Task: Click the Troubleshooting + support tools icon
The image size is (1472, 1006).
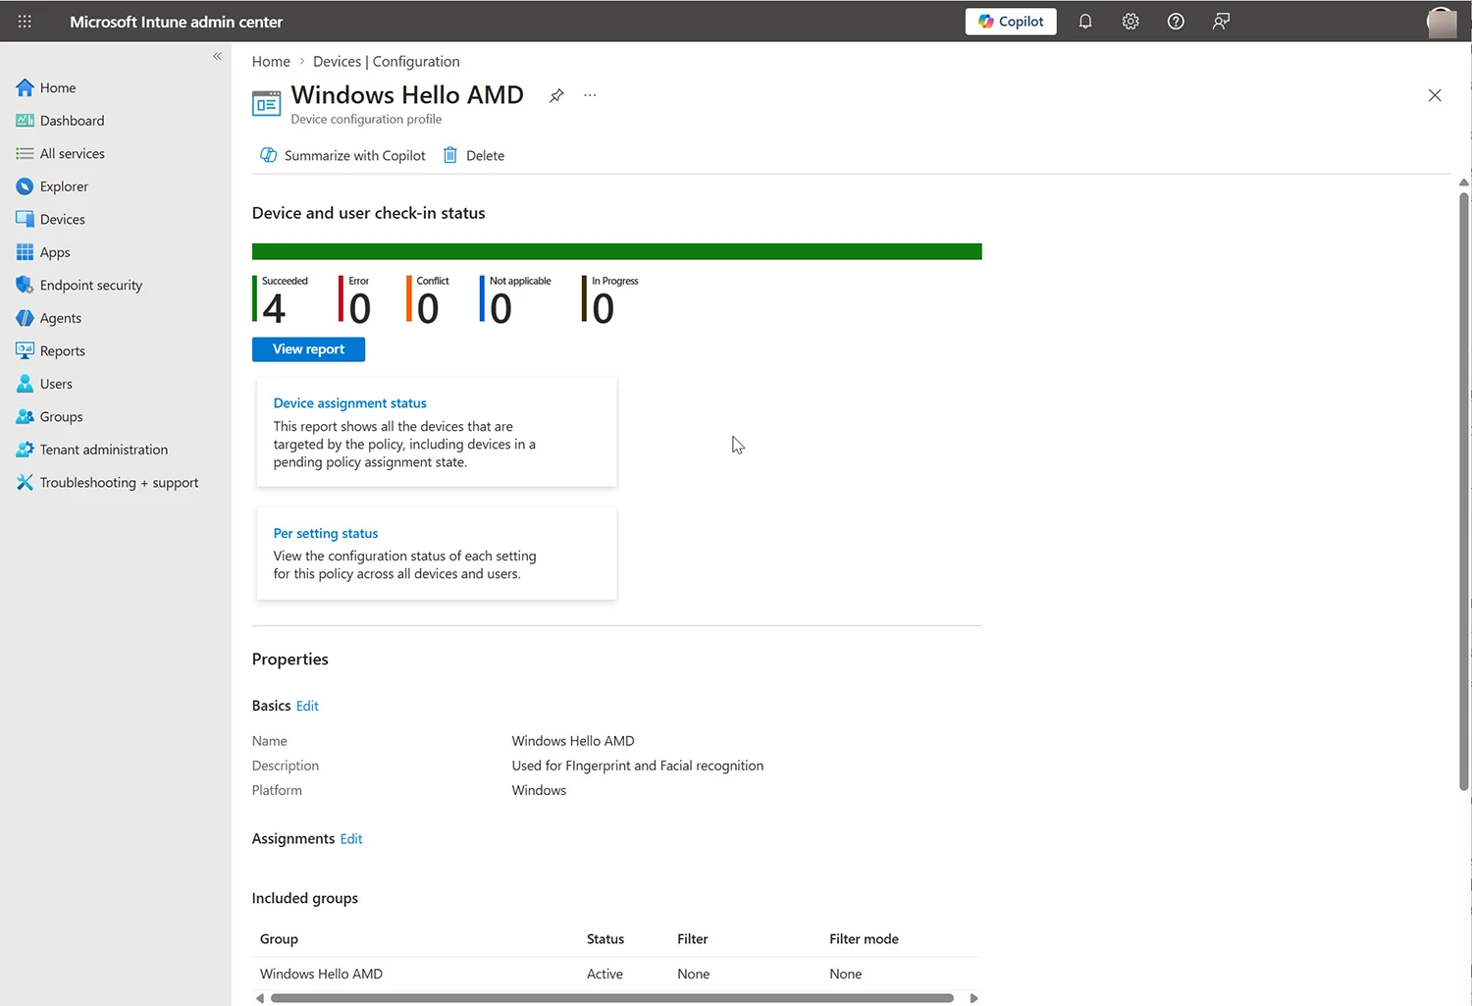Action: pos(25,482)
